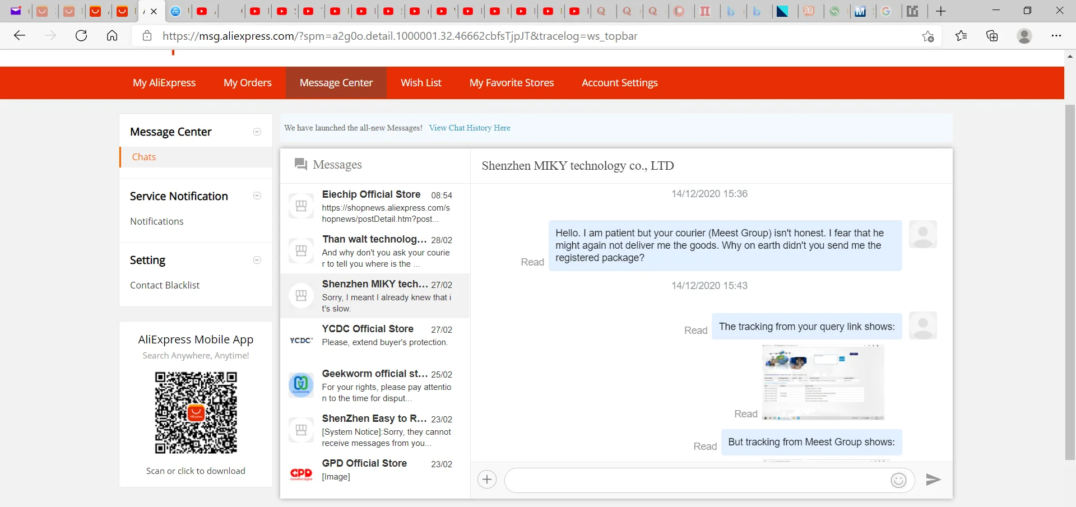Close the active AliExpress tab

[x=154, y=11]
